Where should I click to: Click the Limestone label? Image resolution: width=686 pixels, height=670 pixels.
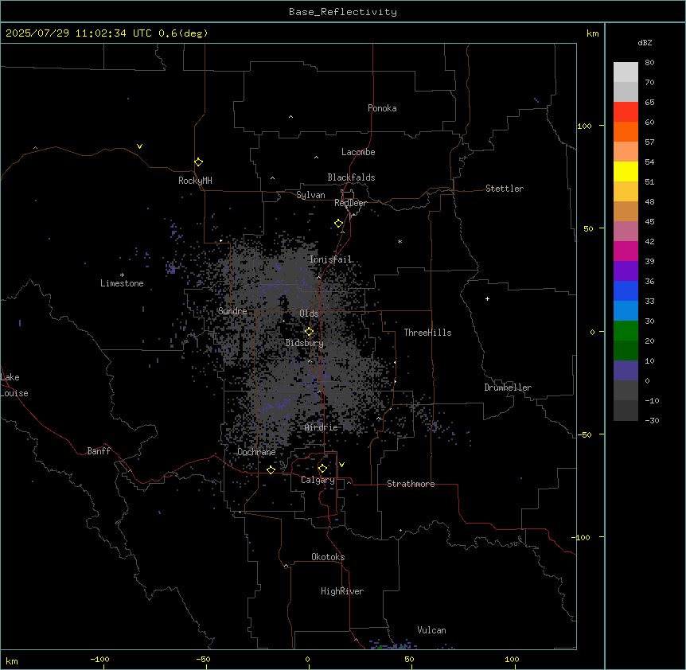point(122,283)
